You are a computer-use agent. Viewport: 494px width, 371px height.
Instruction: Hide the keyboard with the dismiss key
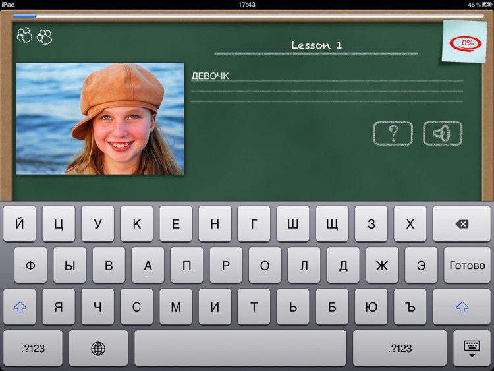coord(472,349)
